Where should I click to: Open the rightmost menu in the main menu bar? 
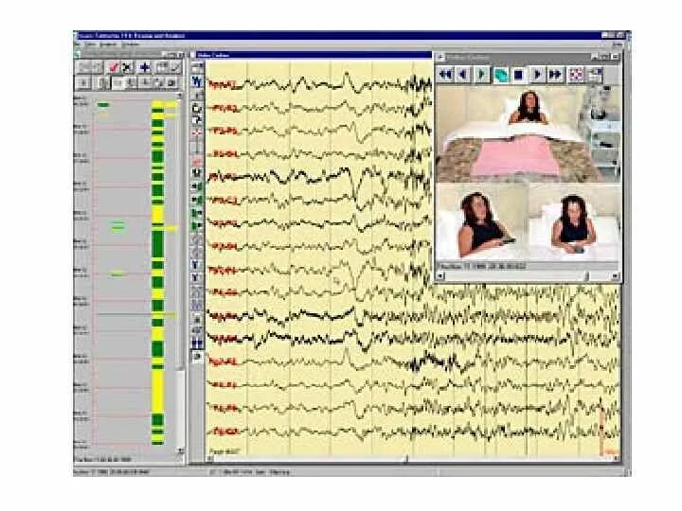pos(618,44)
